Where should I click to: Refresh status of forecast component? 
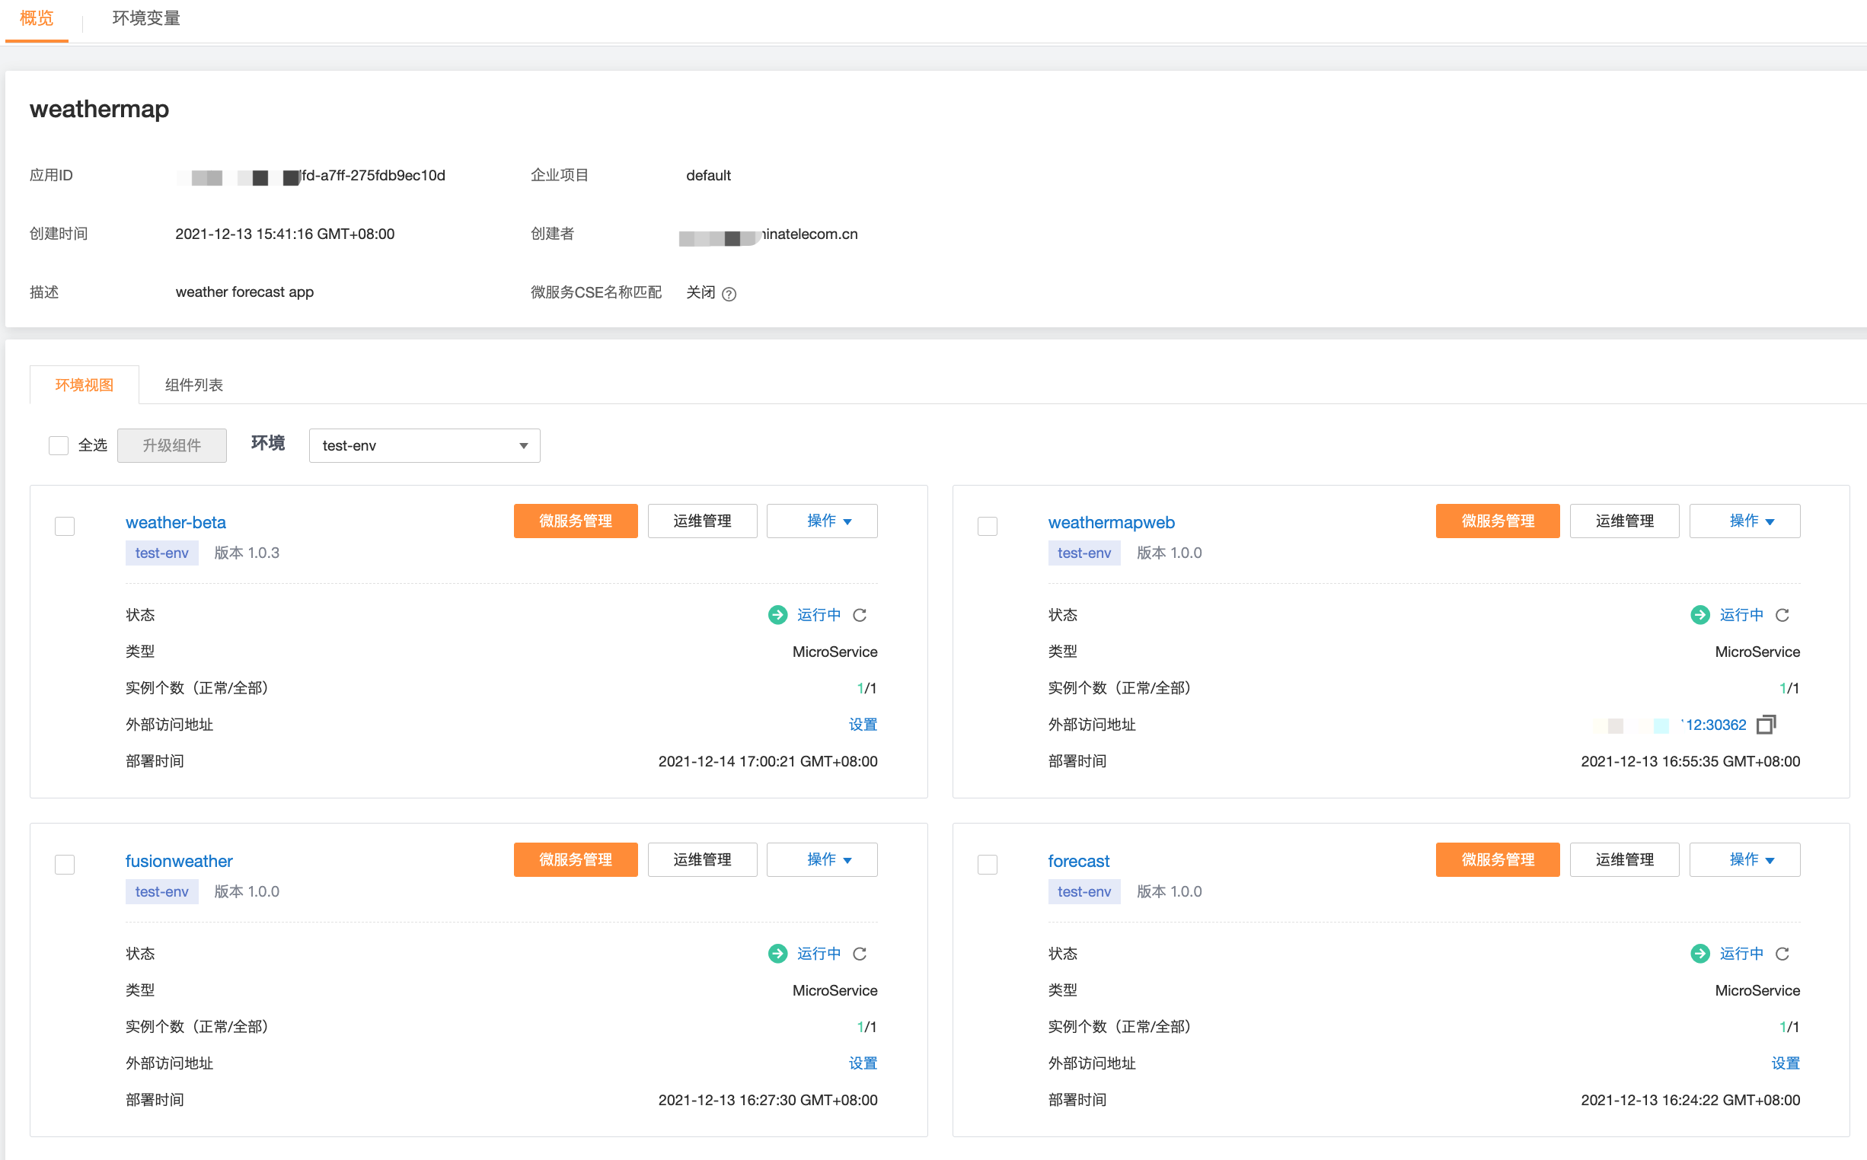pos(1782,954)
